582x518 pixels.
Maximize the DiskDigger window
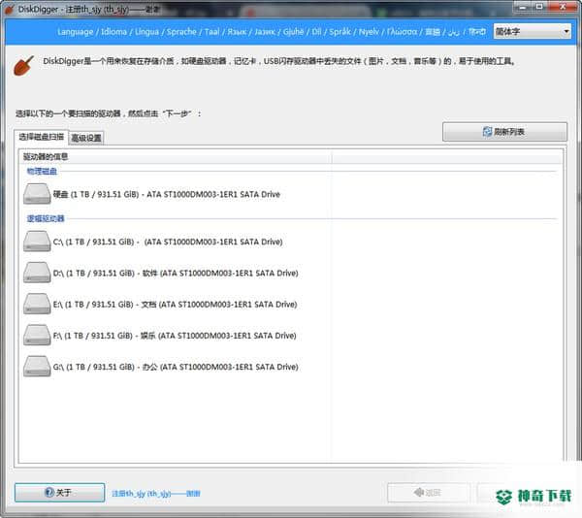tap(540, 7)
